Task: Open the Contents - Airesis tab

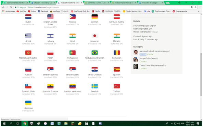Action: point(97,3)
